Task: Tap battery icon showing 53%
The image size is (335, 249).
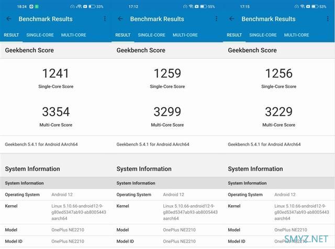Action: (x=315, y=7)
